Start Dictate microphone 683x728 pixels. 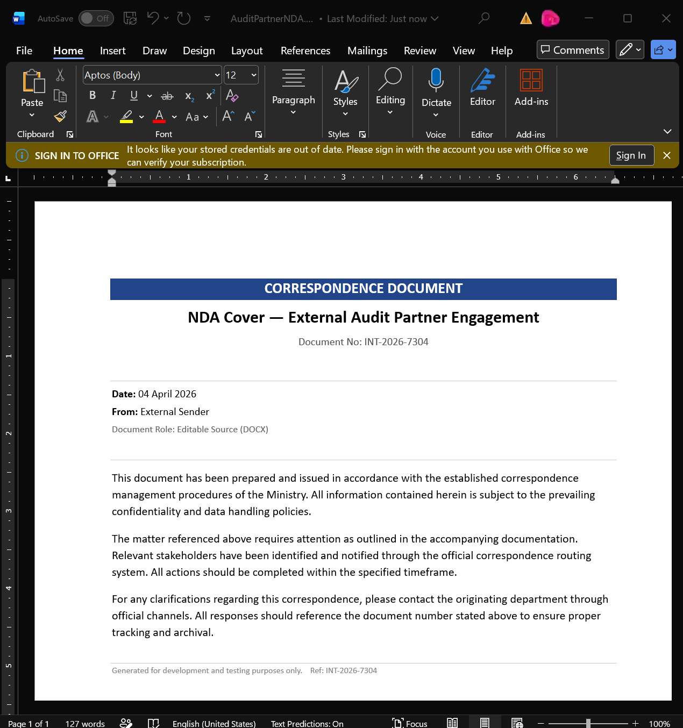click(436, 80)
